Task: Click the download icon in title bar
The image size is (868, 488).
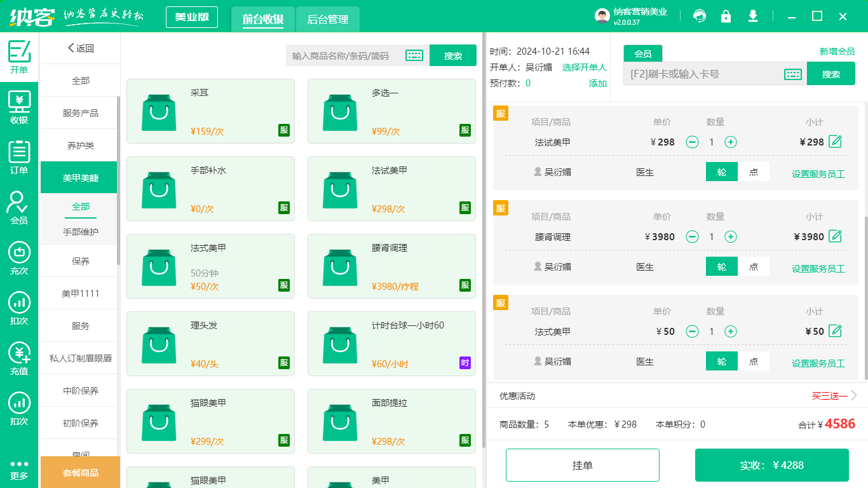Action: (753, 16)
